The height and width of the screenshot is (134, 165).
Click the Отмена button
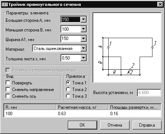(115, 125)
